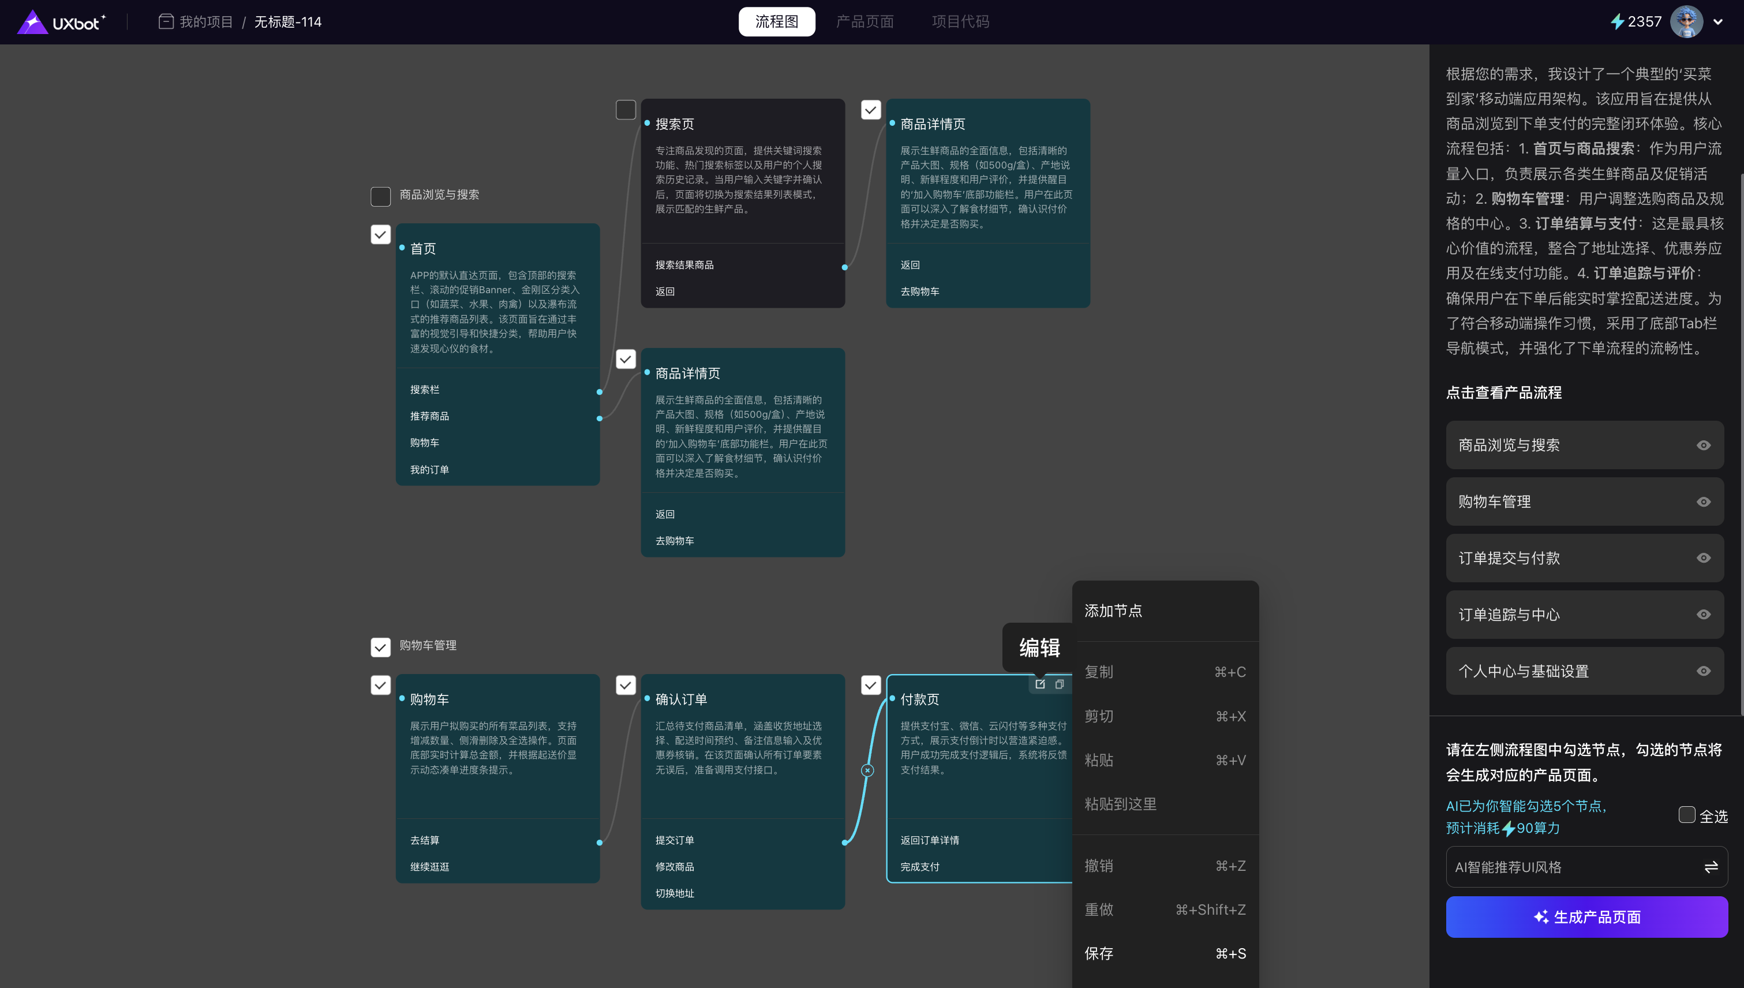Uncheck the 首页 node checkbox

click(381, 235)
